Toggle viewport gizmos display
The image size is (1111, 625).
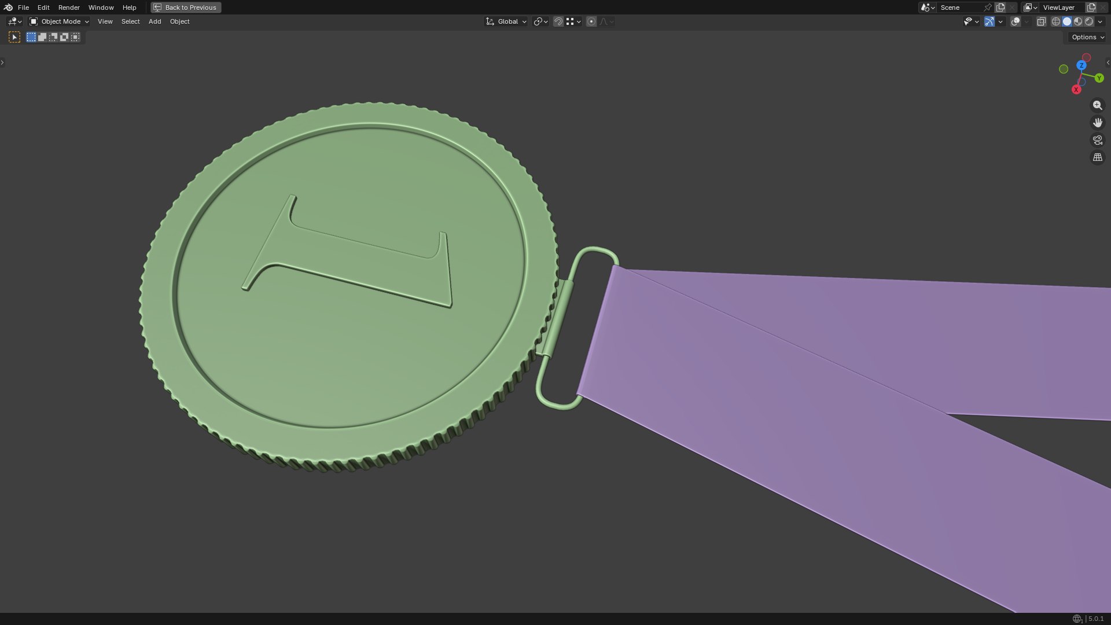pos(989,21)
